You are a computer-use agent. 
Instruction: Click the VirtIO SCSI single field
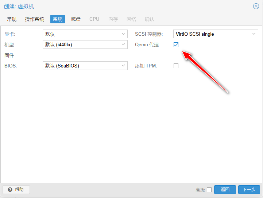[x=216, y=34]
